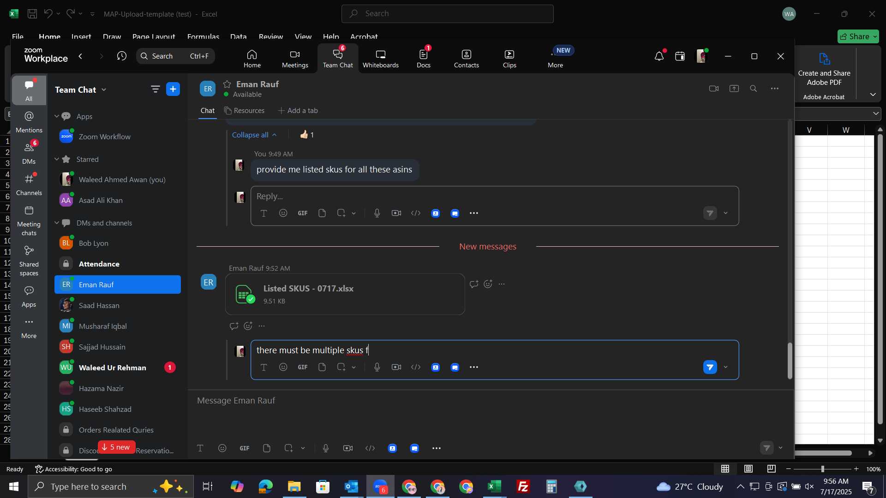Viewport: 886px width, 498px height.
Task: Open chat with Bob Lyon
Action: [118, 243]
